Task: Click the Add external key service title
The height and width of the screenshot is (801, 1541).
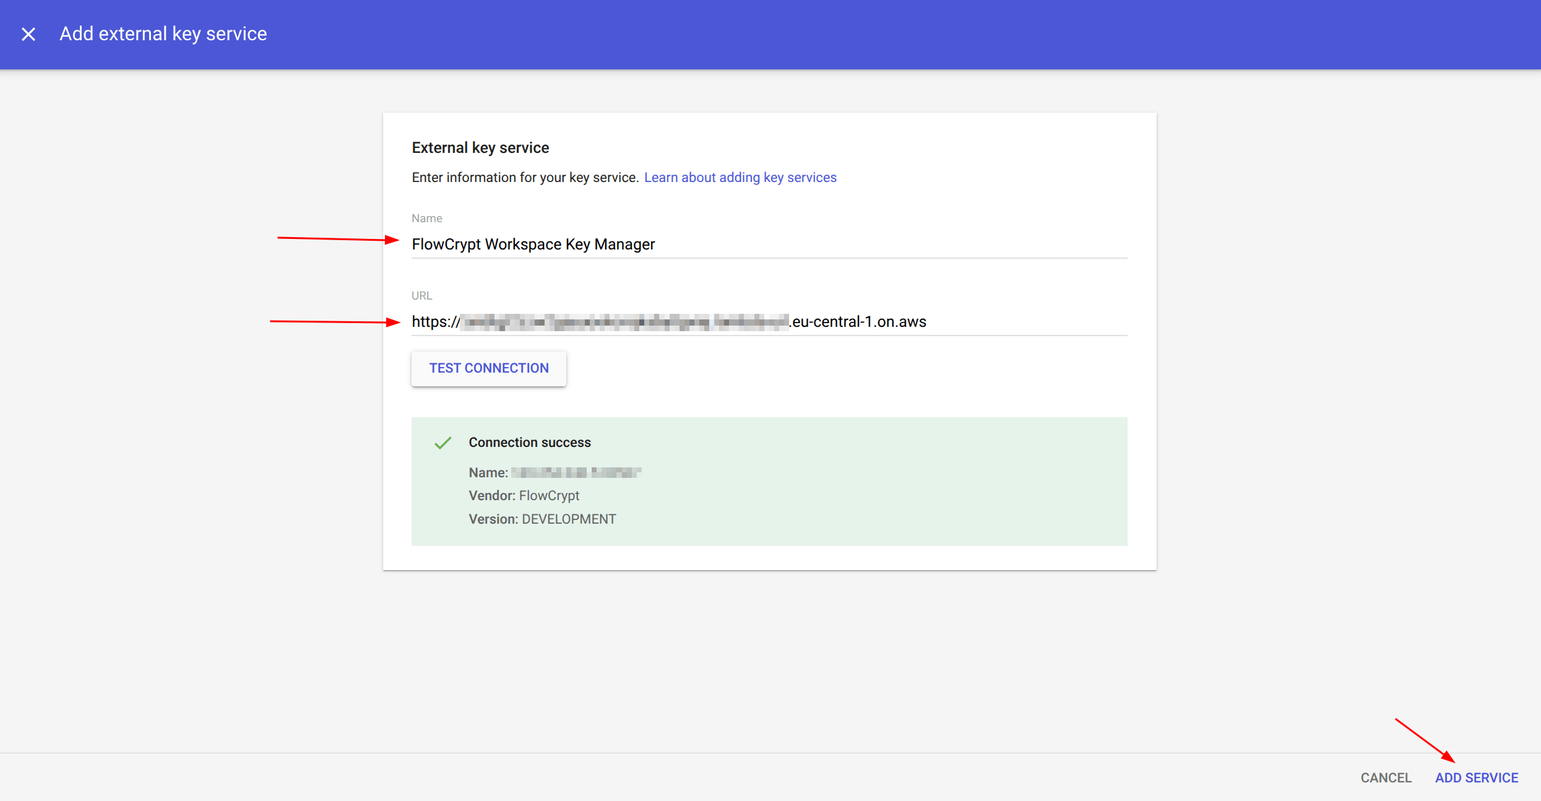Action: tap(163, 34)
